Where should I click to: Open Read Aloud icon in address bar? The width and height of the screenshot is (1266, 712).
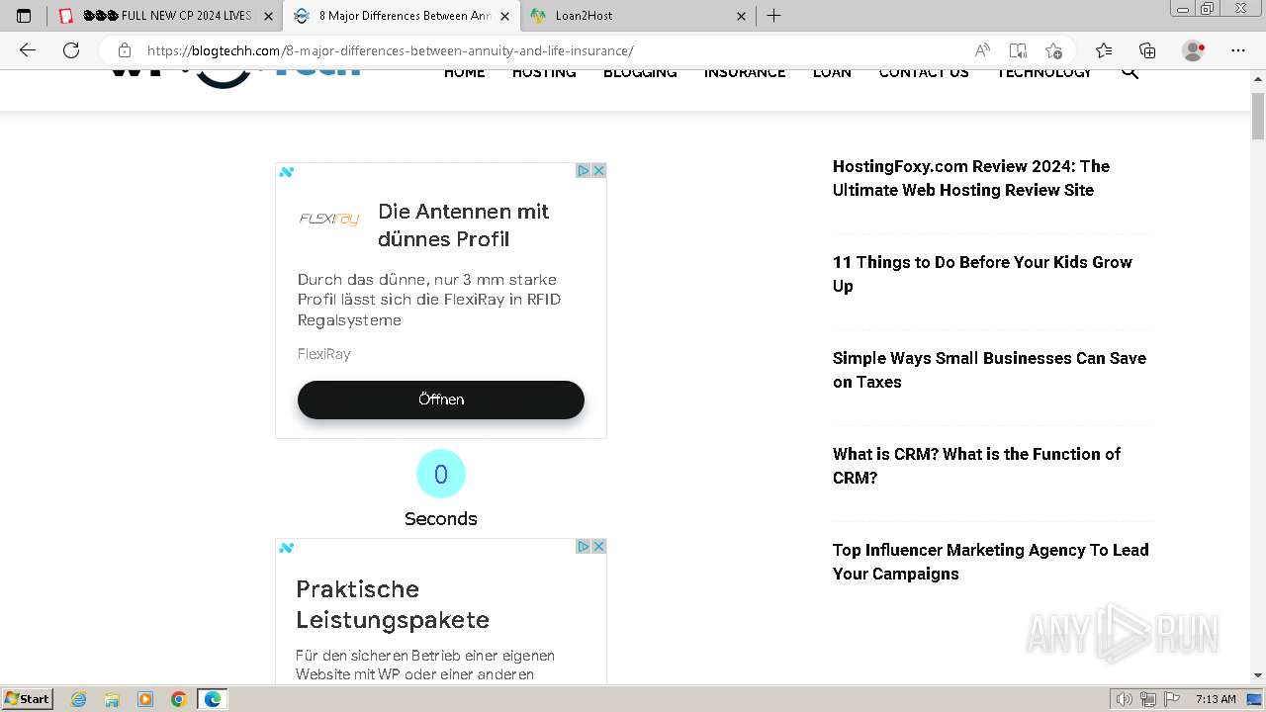982,50
